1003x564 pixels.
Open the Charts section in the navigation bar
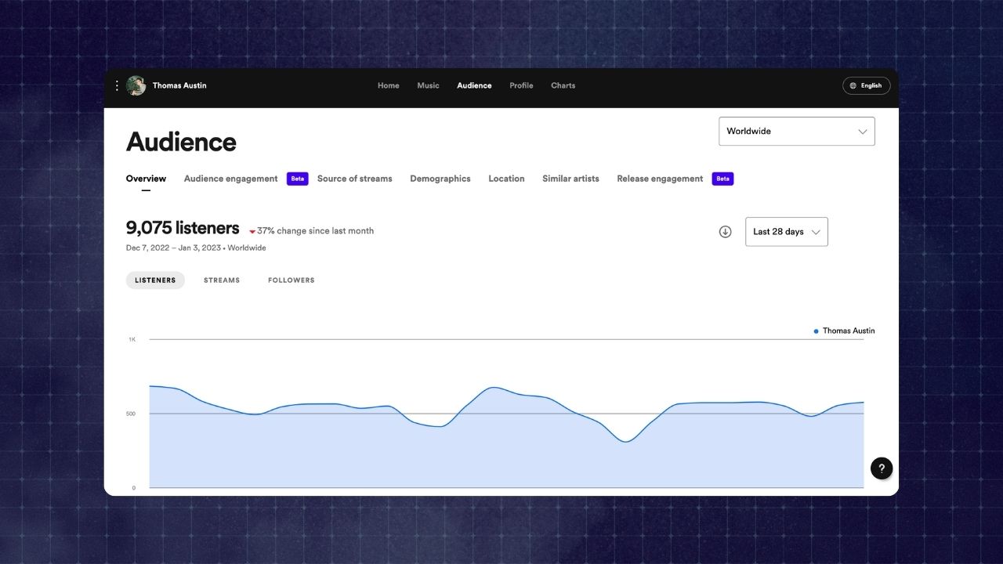click(563, 85)
